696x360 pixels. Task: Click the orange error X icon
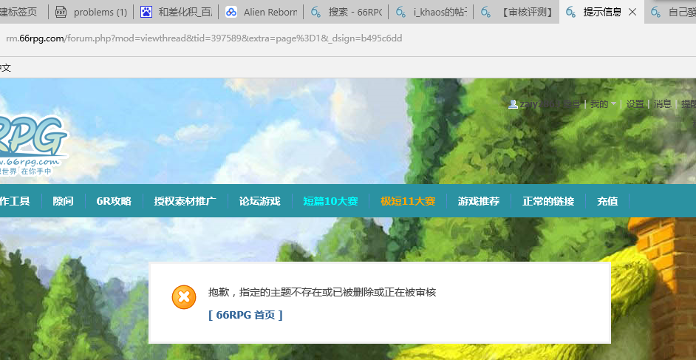click(184, 297)
